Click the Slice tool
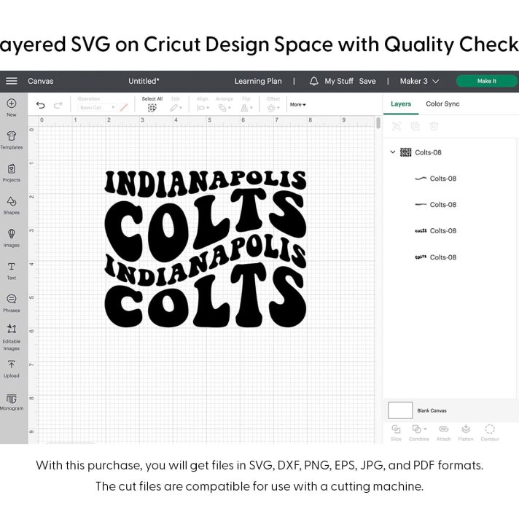 396,432
